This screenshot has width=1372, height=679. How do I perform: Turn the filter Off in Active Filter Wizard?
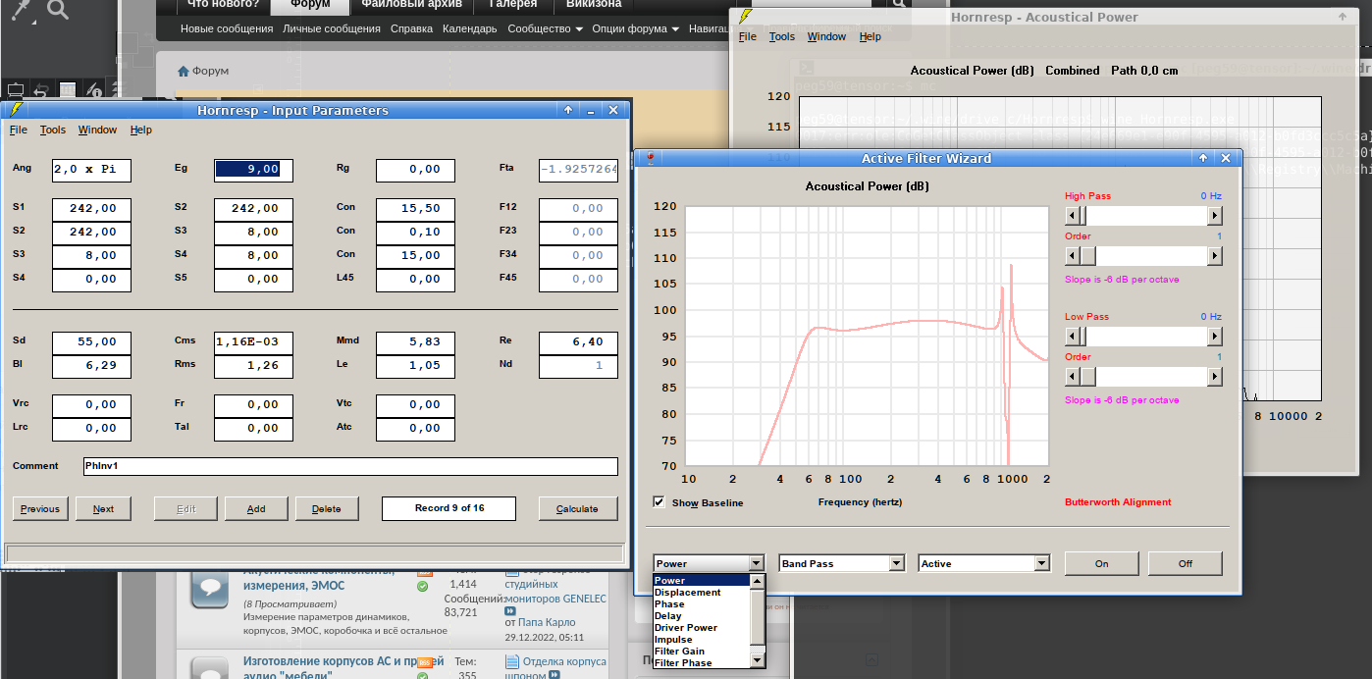click(x=1186, y=563)
